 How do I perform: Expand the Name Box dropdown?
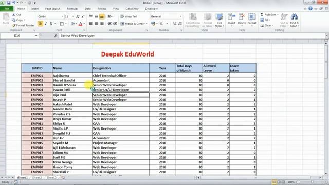36,35
